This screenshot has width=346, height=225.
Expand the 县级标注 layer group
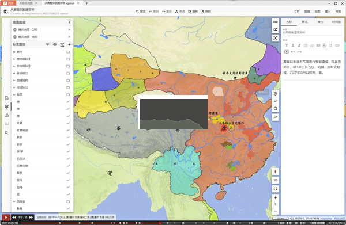point(14,73)
